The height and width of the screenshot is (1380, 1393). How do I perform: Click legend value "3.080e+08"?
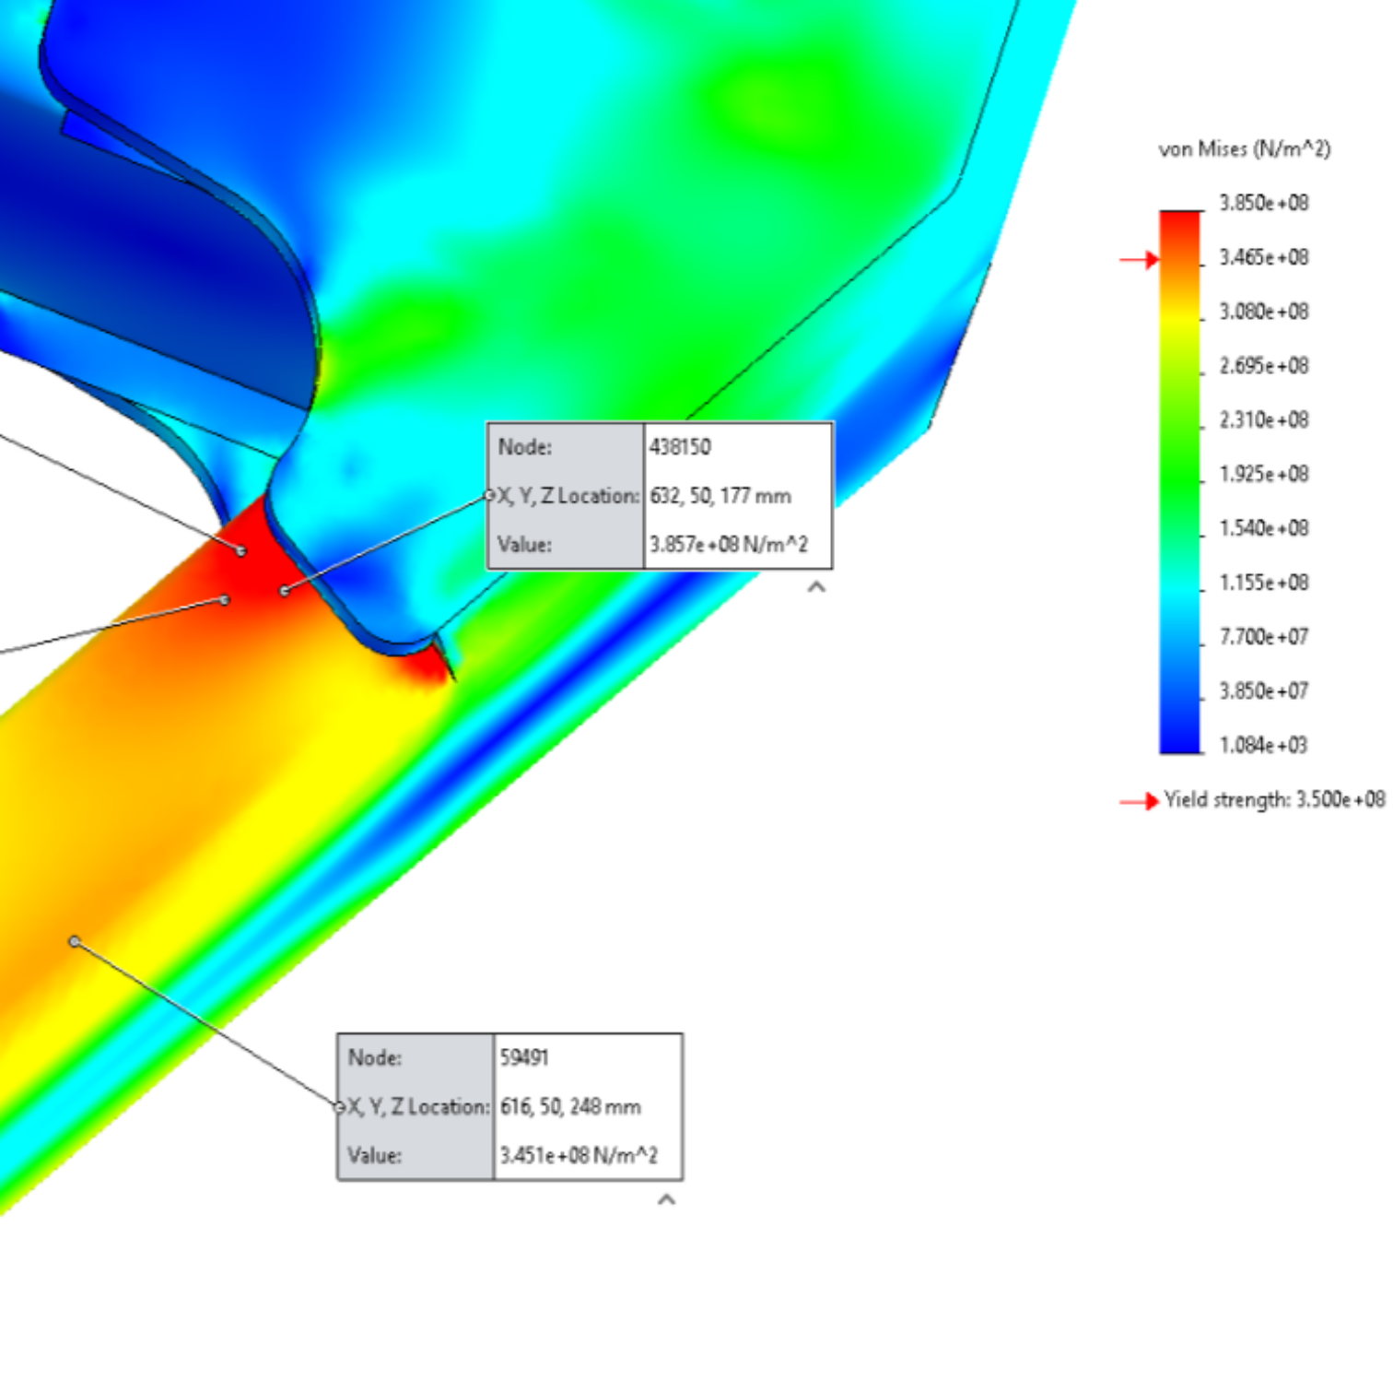point(1263,312)
